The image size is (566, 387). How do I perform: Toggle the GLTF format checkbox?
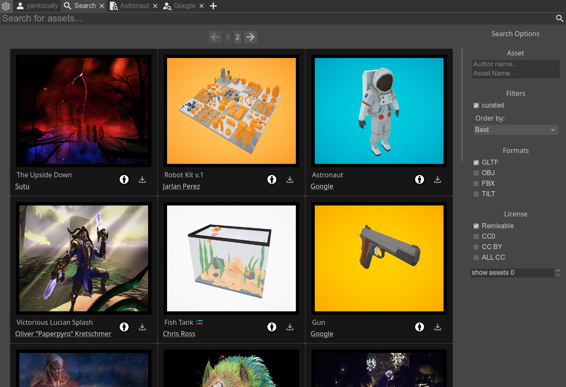click(x=476, y=163)
